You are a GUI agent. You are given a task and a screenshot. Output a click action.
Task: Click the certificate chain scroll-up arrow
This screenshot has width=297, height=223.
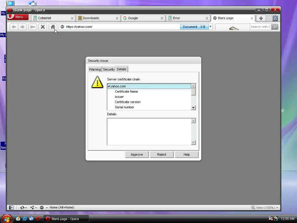193,86
